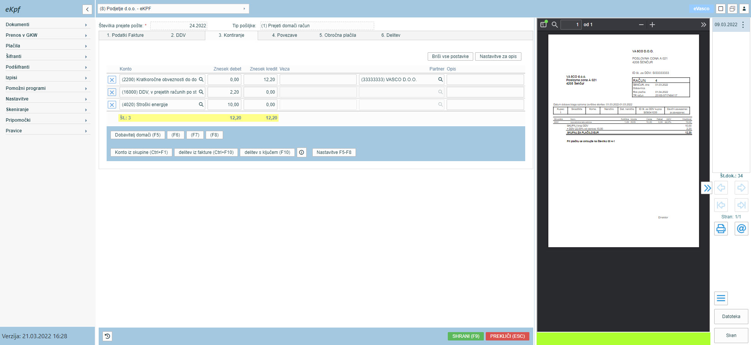Viewport: 751px width, 345px height.
Task: Search konto in the 16000 DDV row
Action: click(201, 92)
